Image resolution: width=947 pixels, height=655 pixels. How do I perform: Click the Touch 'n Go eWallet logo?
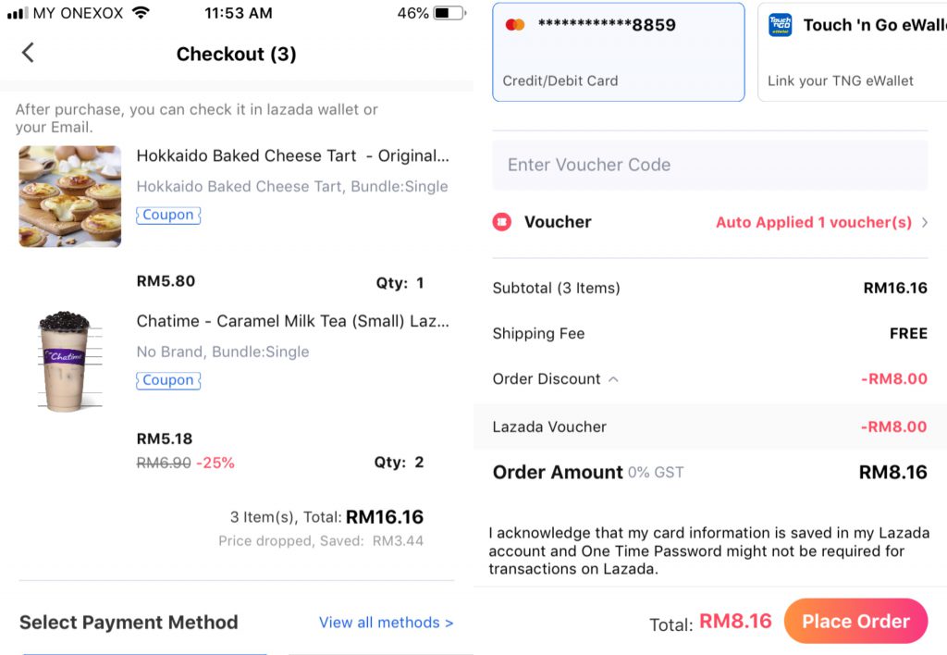click(x=780, y=25)
